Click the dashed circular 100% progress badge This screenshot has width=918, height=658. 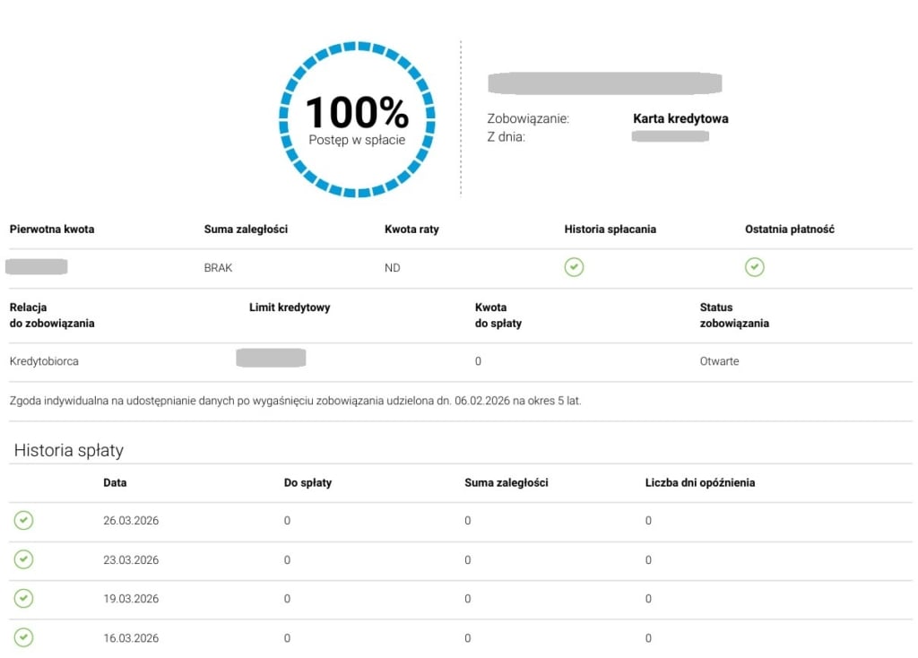coord(357,118)
